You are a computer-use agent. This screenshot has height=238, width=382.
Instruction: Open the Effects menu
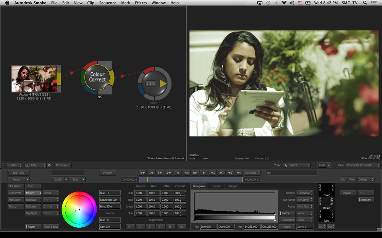[141, 3]
